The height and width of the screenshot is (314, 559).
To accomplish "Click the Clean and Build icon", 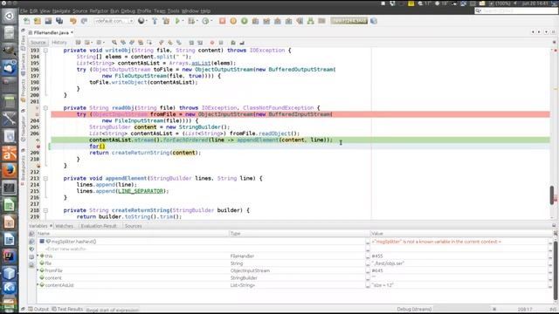I will [166, 21].
